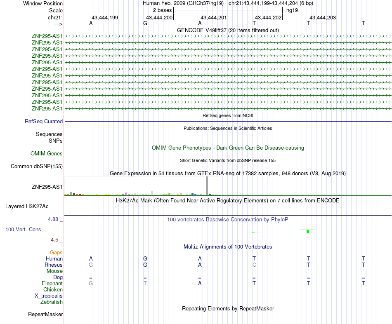Image resolution: width=392 pixels, height=324 pixels.
Task: Click the Human Feb. 2009 (GRCh37/hg19) title
Action: 183,3
